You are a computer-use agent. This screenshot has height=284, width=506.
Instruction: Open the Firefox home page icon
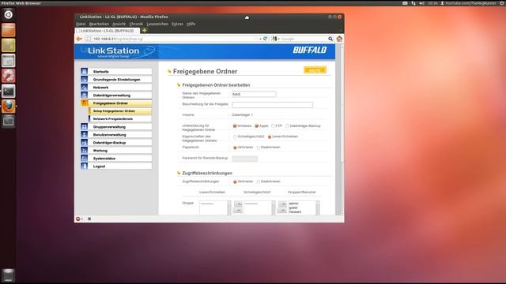(339, 39)
